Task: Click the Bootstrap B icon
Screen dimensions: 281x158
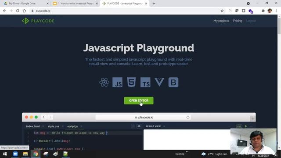Action: (x=173, y=83)
